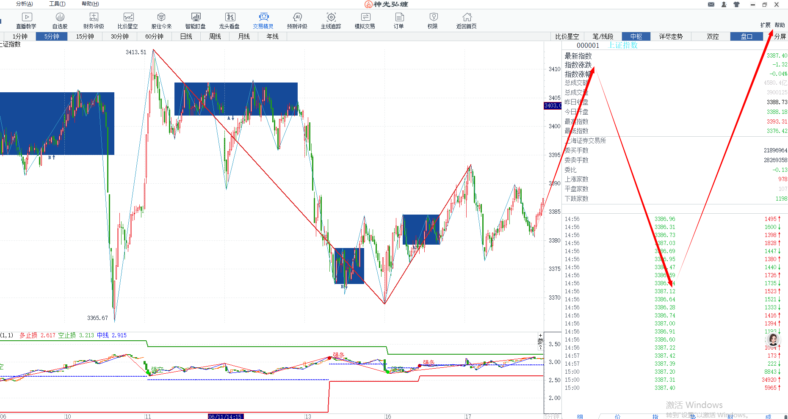The height and width of the screenshot is (419, 788).
Task: Open the 分析(A) menu
Action: coord(24,4)
